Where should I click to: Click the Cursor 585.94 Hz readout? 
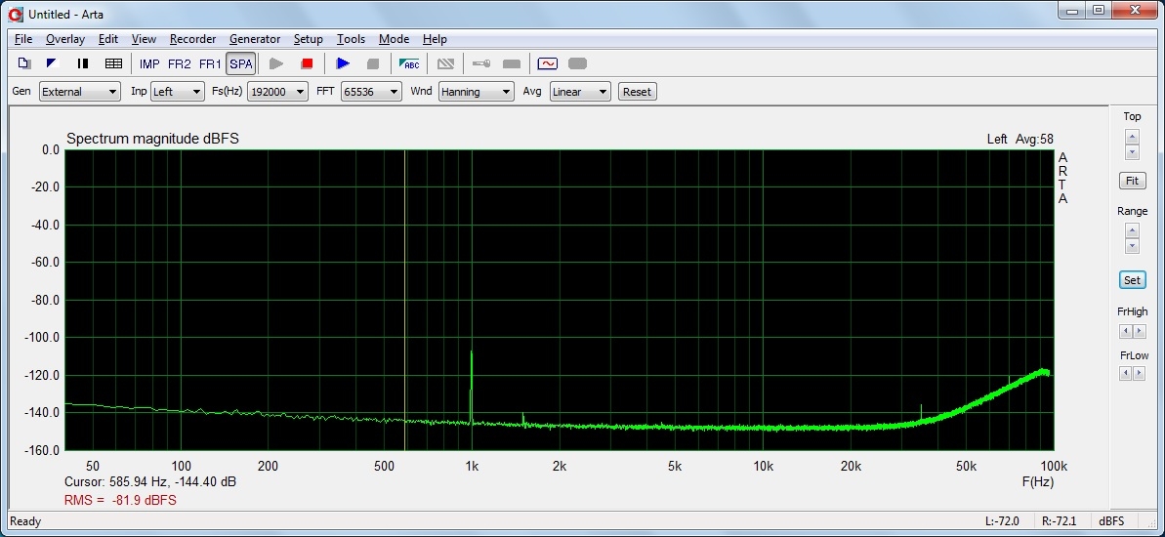150,482
